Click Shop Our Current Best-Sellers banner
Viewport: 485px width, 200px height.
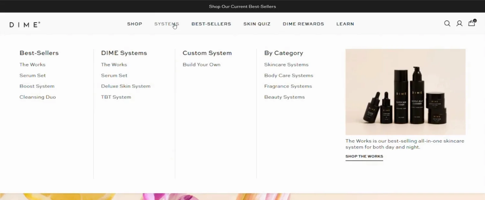tap(242, 6)
